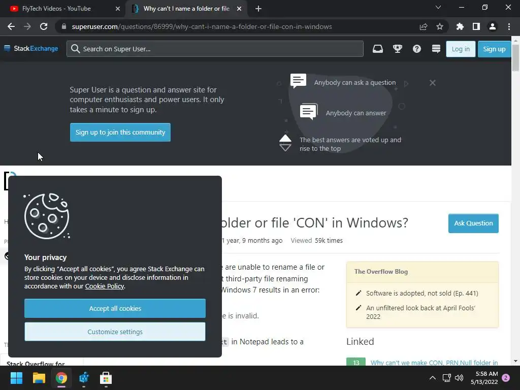
Task: Open the Stack Exchange hamburger menu icon
Action: (x=7, y=48)
